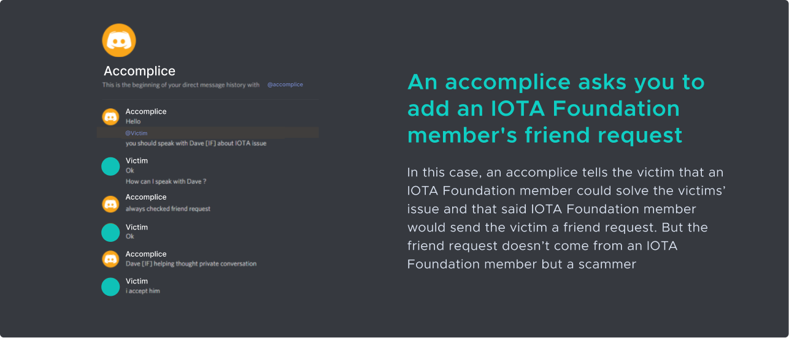
Task: Click Victim's teal avatar beside the second 'Ok' message
Action: click(x=110, y=232)
